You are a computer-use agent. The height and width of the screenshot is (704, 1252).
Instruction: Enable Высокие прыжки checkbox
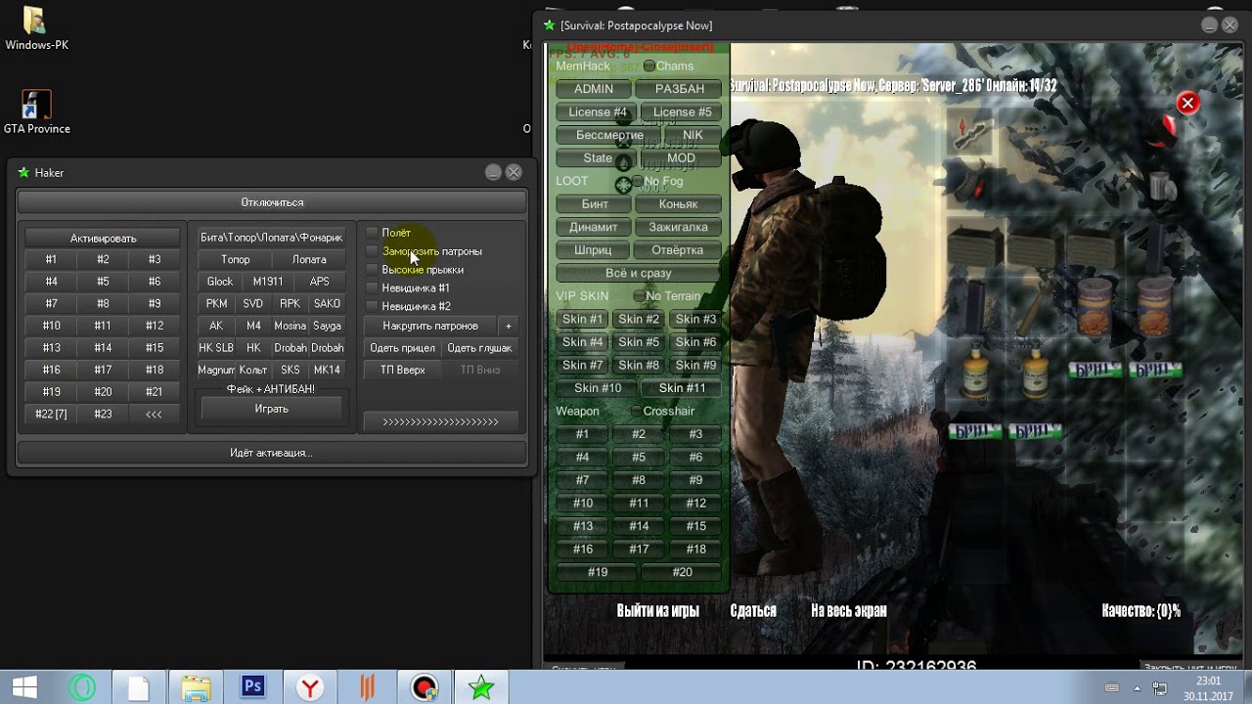[x=372, y=269]
